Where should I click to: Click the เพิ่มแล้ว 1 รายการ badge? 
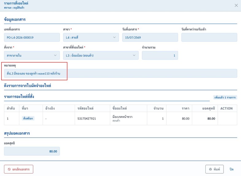tap(225, 97)
